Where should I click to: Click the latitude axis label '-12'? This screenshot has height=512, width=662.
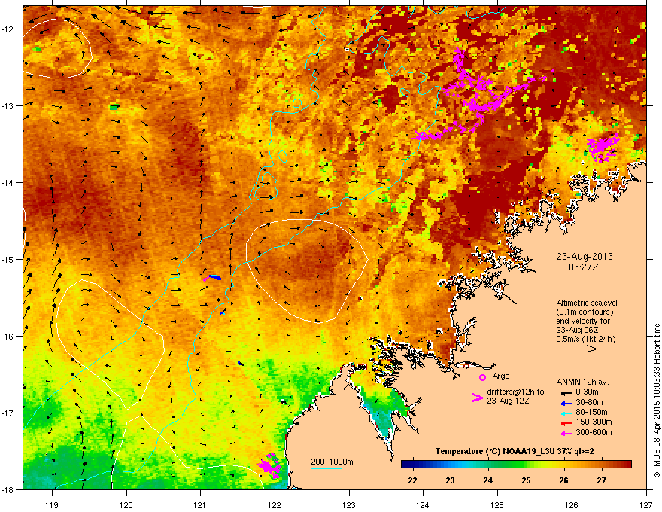[8, 29]
